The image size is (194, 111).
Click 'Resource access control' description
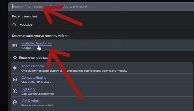[x=37, y=105]
